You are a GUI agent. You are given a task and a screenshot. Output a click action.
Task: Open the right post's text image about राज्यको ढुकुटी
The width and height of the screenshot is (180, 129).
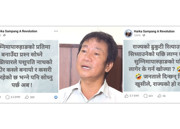152,66
